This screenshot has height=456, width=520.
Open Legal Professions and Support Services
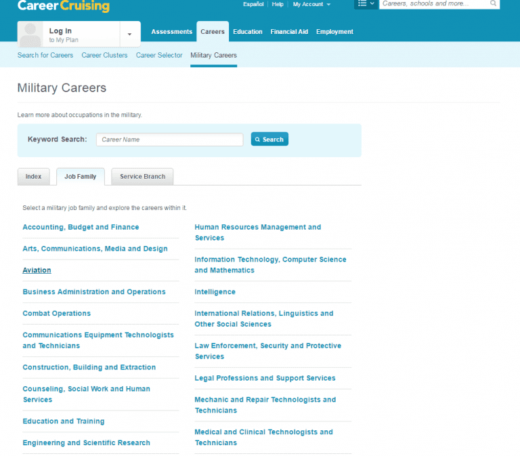click(265, 378)
